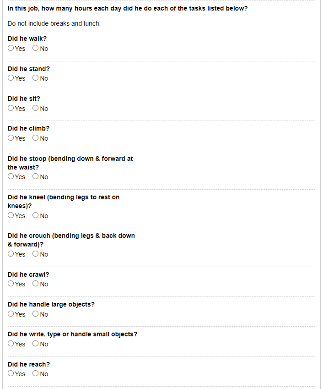
Task: Mark Yes for 'Did he sit?'
Action: [11, 108]
